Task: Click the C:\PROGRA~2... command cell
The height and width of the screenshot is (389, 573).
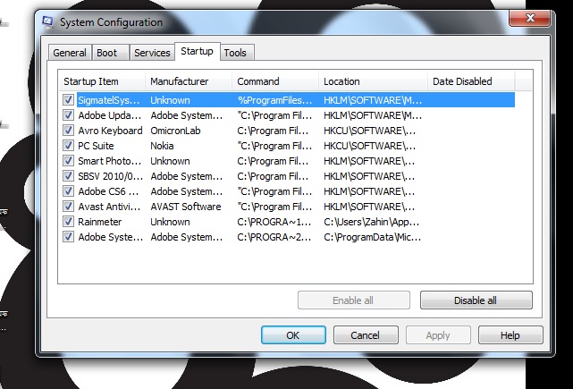Action: click(x=274, y=237)
